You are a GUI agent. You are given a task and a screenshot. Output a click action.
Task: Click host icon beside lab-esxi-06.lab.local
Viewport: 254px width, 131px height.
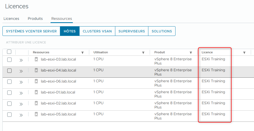tap(36, 81)
